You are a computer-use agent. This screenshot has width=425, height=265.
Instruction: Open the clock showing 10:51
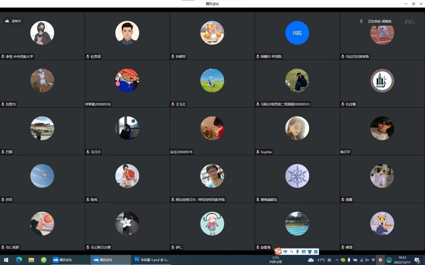(x=402, y=260)
